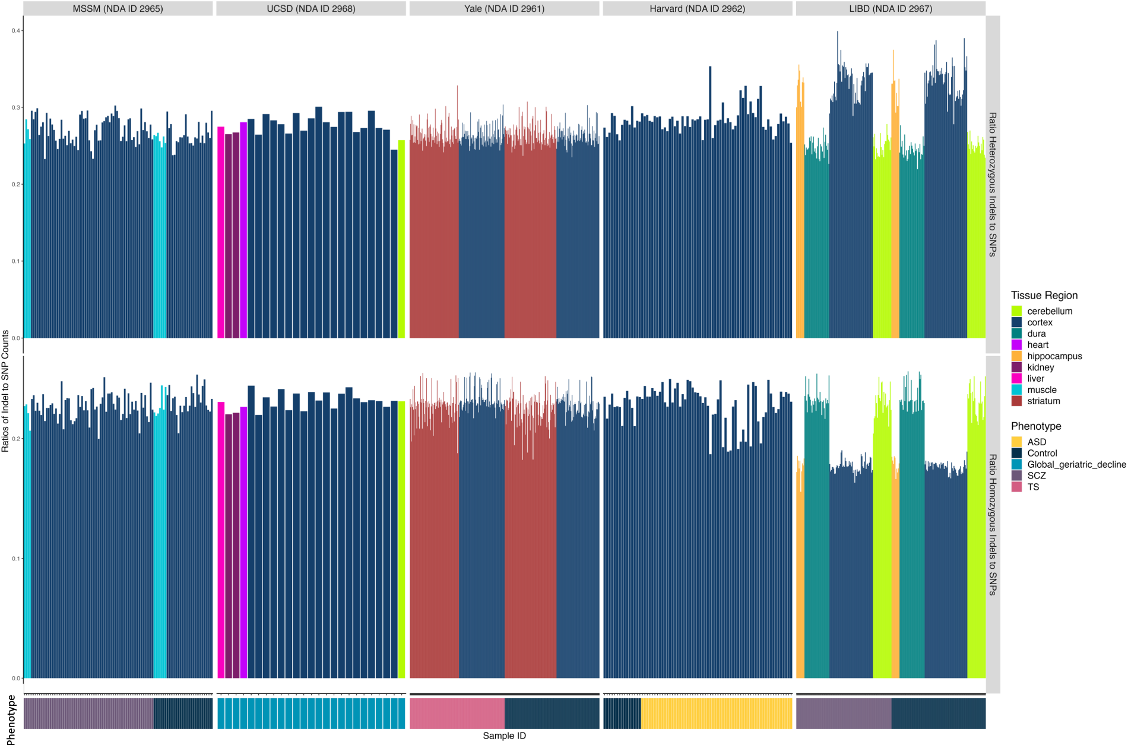Pick the dura legend color swatch
Image resolution: width=1128 pixels, height=745 pixels.
click(1016, 334)
